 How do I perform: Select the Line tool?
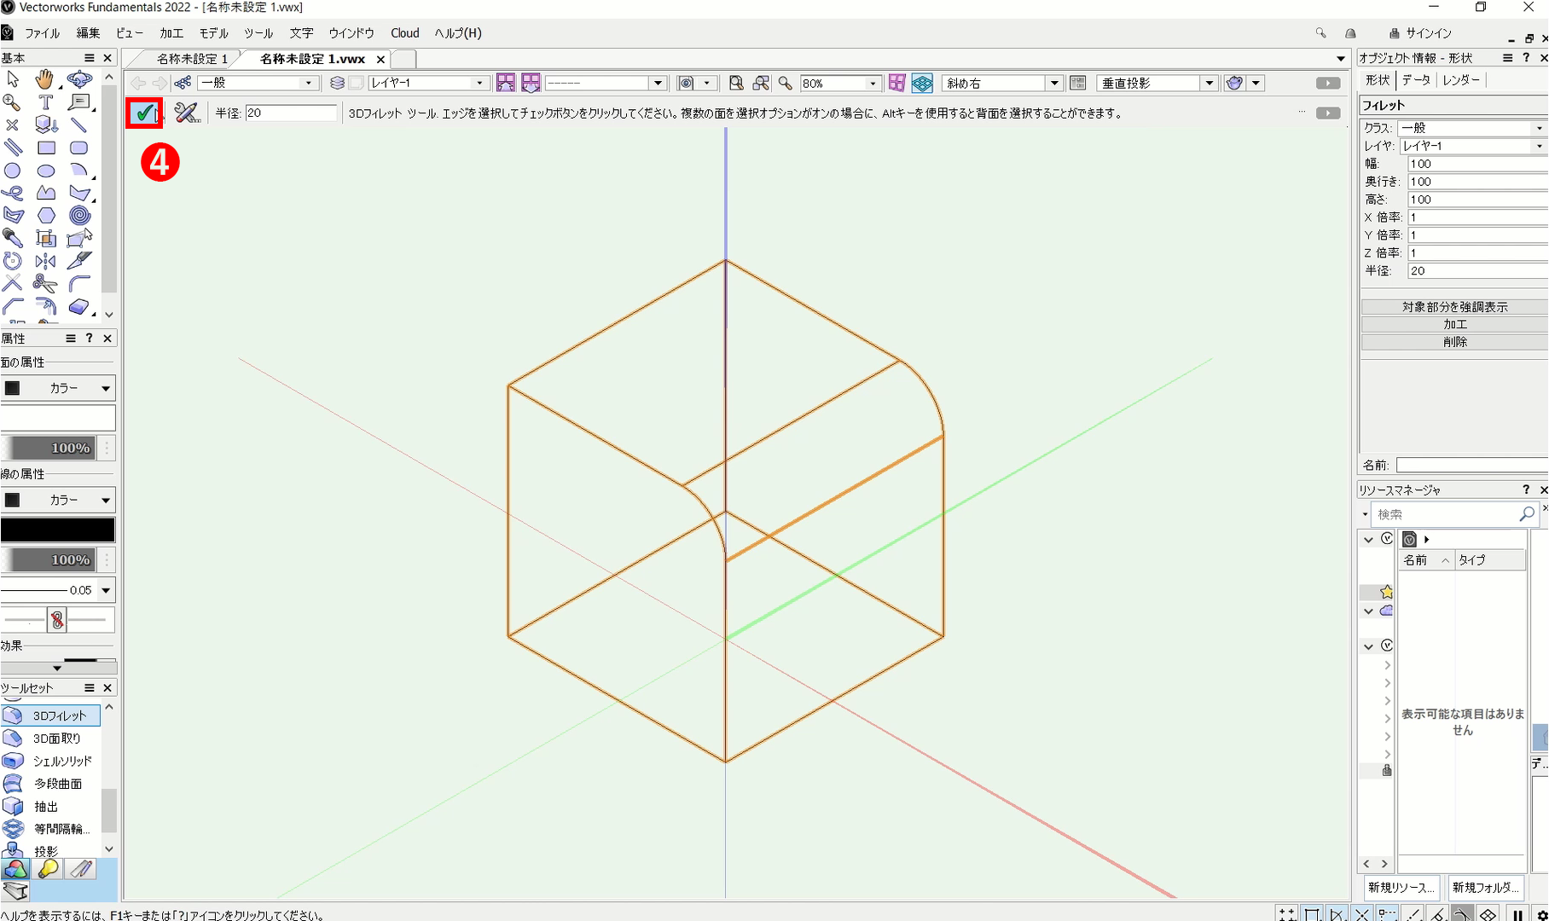point(79,125)
